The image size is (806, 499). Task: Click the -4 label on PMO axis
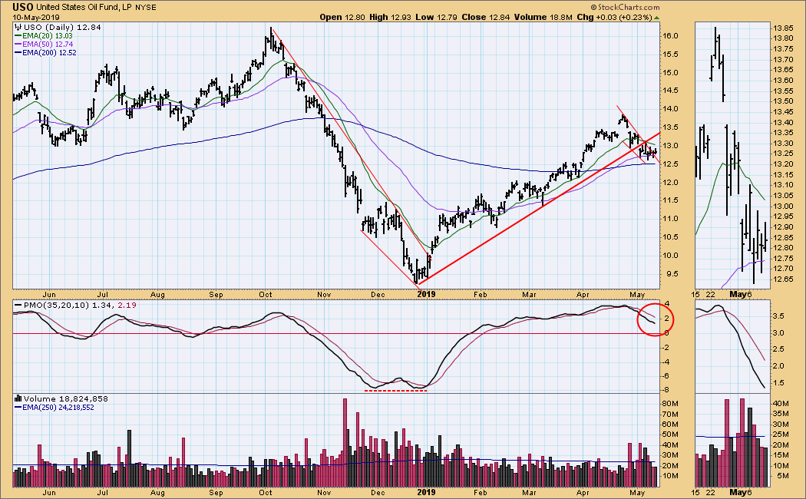coord(666,362)
